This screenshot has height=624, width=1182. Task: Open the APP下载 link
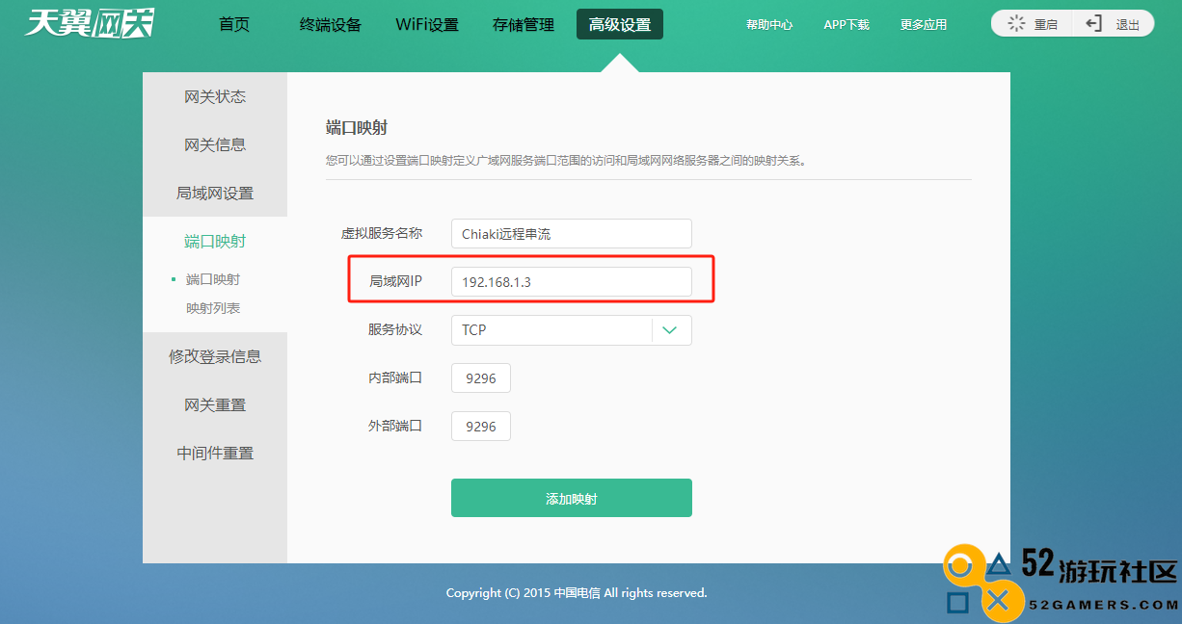(846, 25)
